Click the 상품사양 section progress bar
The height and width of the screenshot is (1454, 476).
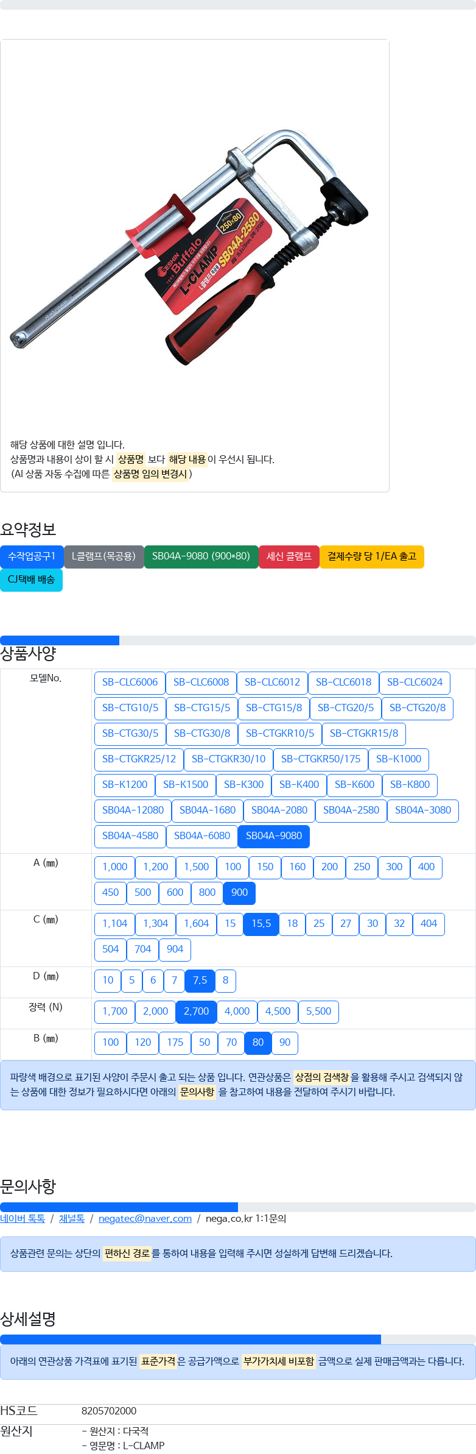point(238,640)
